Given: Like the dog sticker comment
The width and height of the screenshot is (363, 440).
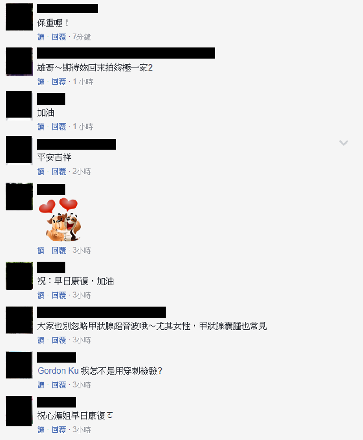Looking at the screenshot, I should point(41,250).
